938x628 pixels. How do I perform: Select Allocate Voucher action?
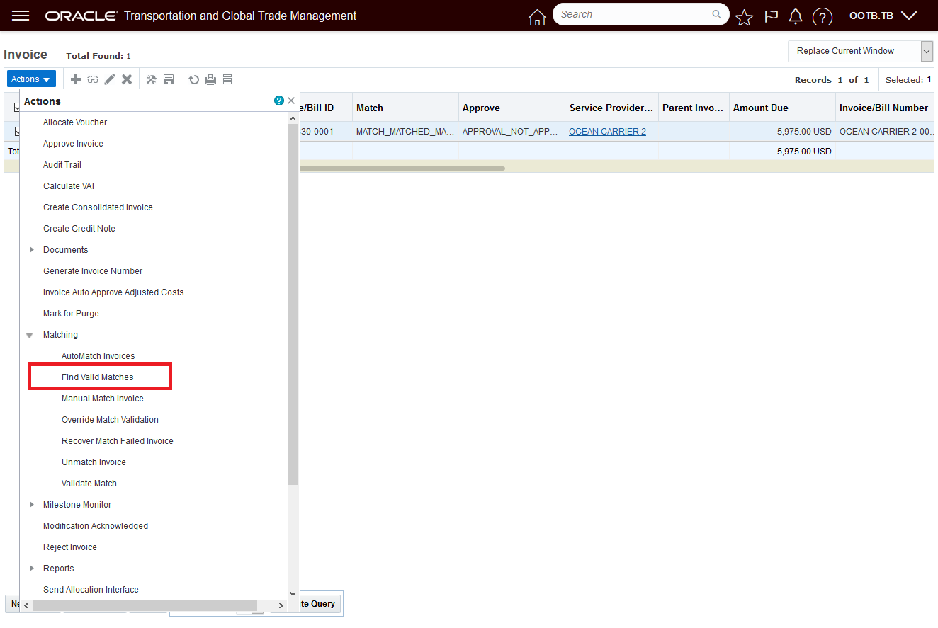point(75,122)
